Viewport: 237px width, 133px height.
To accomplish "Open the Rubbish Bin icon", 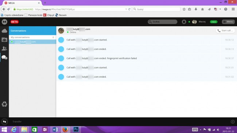I will pyautogui.click(x=4, y=104).
